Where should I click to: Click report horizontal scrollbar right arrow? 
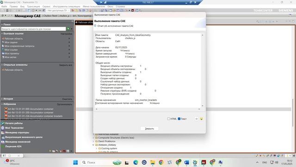[x=199, y=109]
